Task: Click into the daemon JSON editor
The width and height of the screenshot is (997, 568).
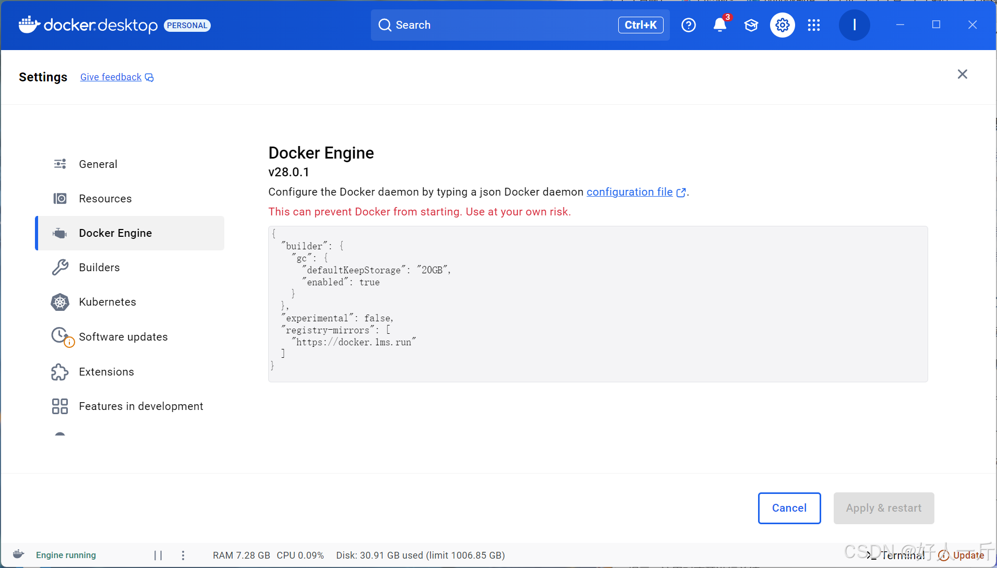Action: (598, 304)
